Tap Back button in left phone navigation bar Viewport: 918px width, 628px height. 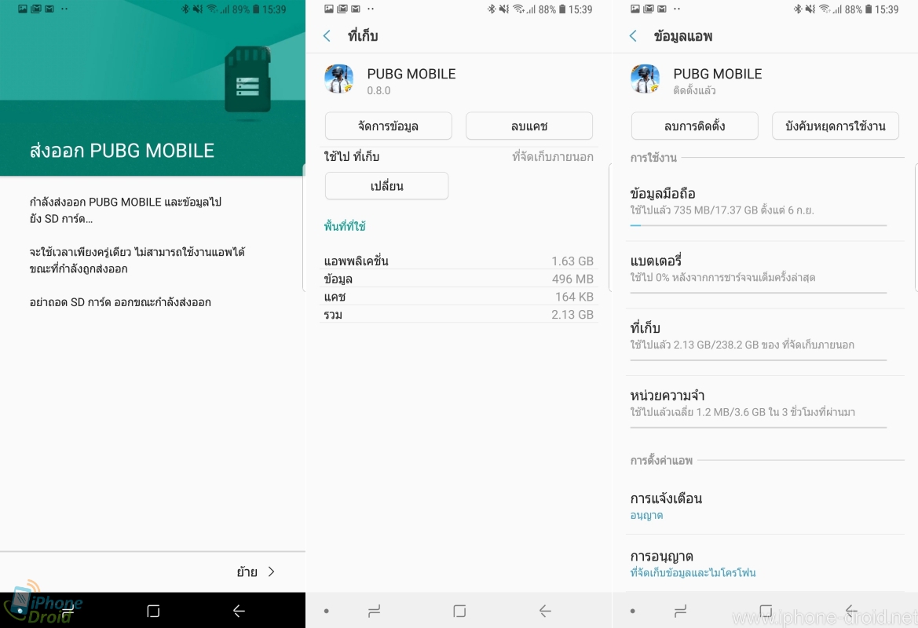click(239, 611)
